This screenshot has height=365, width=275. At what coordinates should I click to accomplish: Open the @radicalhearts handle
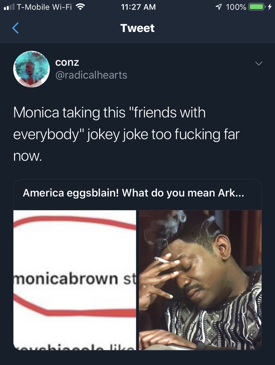coord(91,75)
